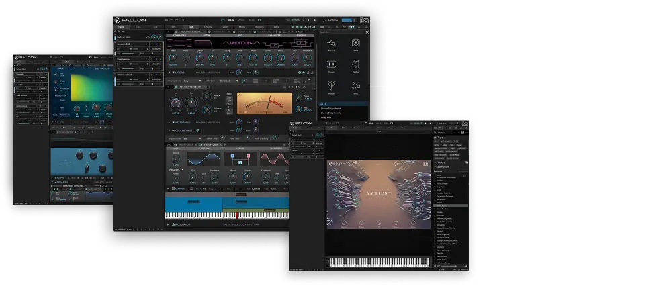
Task: Add oscillator with plus after FM oscillator tab
Action: [225, 144]
